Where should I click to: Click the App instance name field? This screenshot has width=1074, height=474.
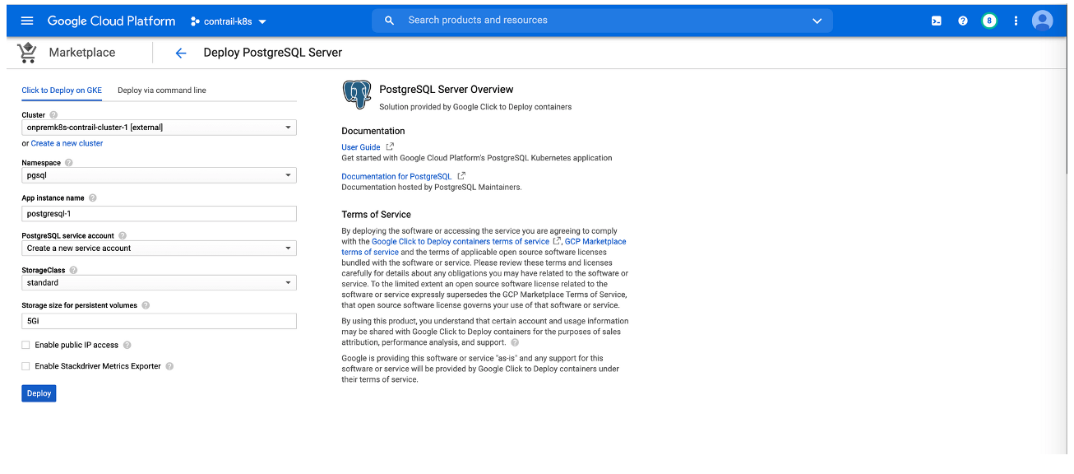[159, 214]
